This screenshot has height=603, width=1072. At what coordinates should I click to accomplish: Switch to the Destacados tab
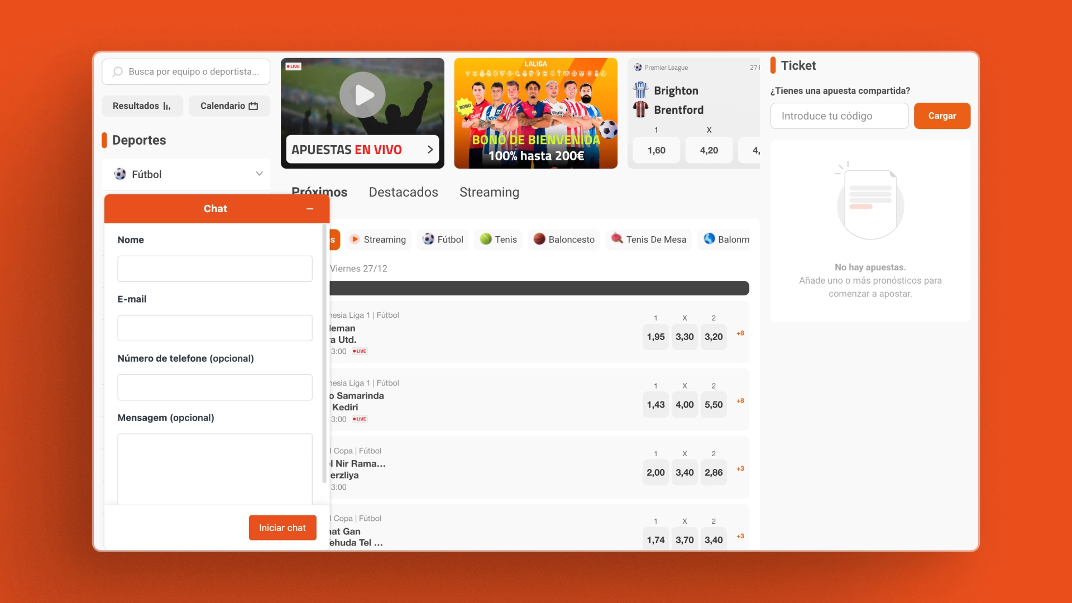coord(403,192)
